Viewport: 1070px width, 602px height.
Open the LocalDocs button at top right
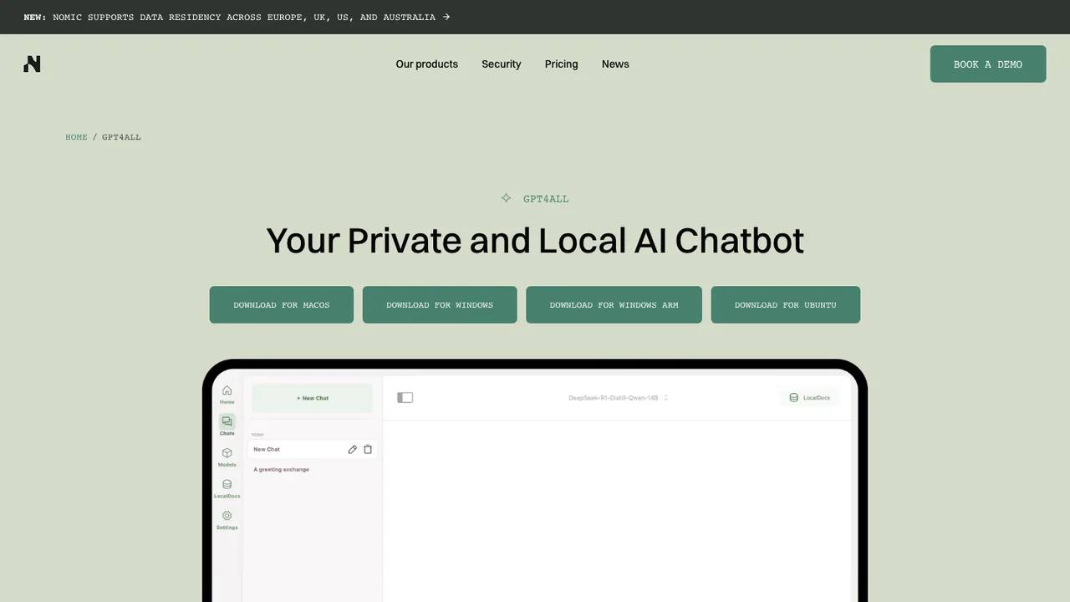(809, 398)
